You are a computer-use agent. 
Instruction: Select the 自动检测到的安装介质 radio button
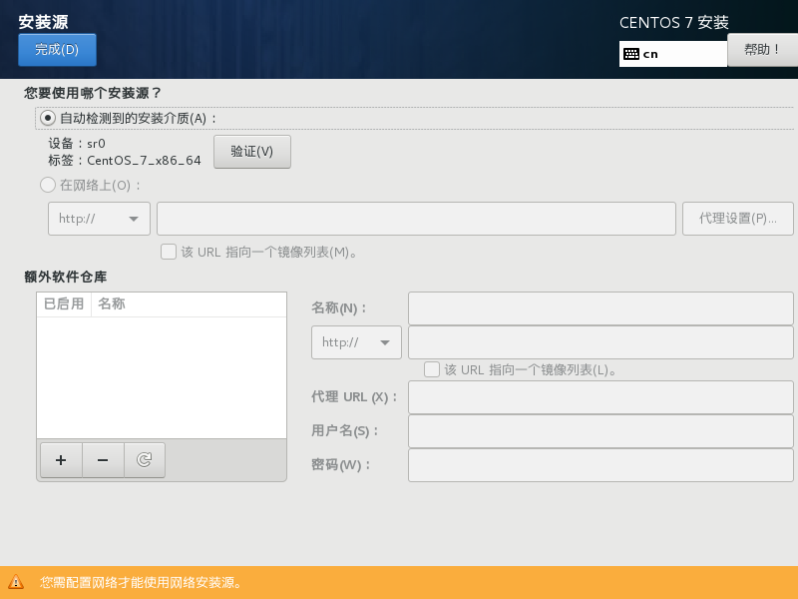pos(46,118)
